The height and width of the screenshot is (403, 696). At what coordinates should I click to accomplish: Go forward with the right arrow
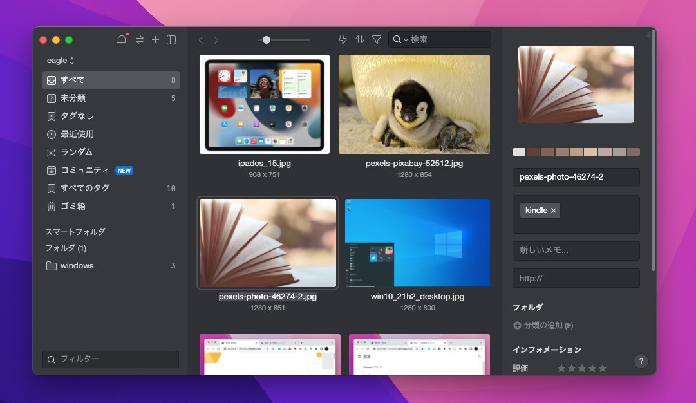pos(216,41)
